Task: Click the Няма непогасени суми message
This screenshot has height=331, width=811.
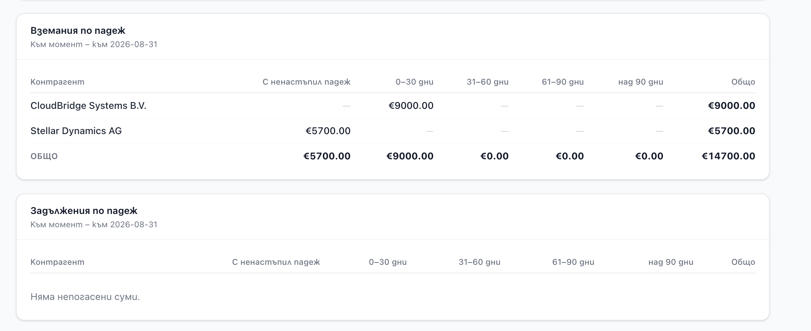Action: 85,297
